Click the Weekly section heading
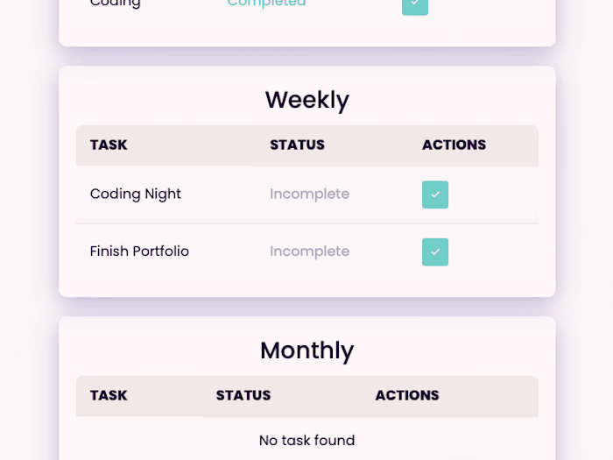 coord(306,100)
